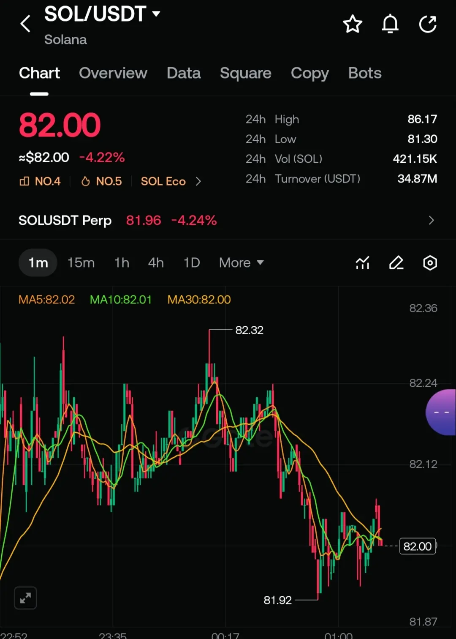Screen dimensions: 456x639
Task: Expand chart to fullscreen
Action: [x=25, y=598]
